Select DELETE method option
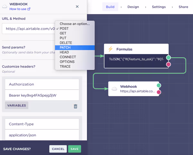Image resolution: width=193 pixels, height=155 pixels. (75, 43)
